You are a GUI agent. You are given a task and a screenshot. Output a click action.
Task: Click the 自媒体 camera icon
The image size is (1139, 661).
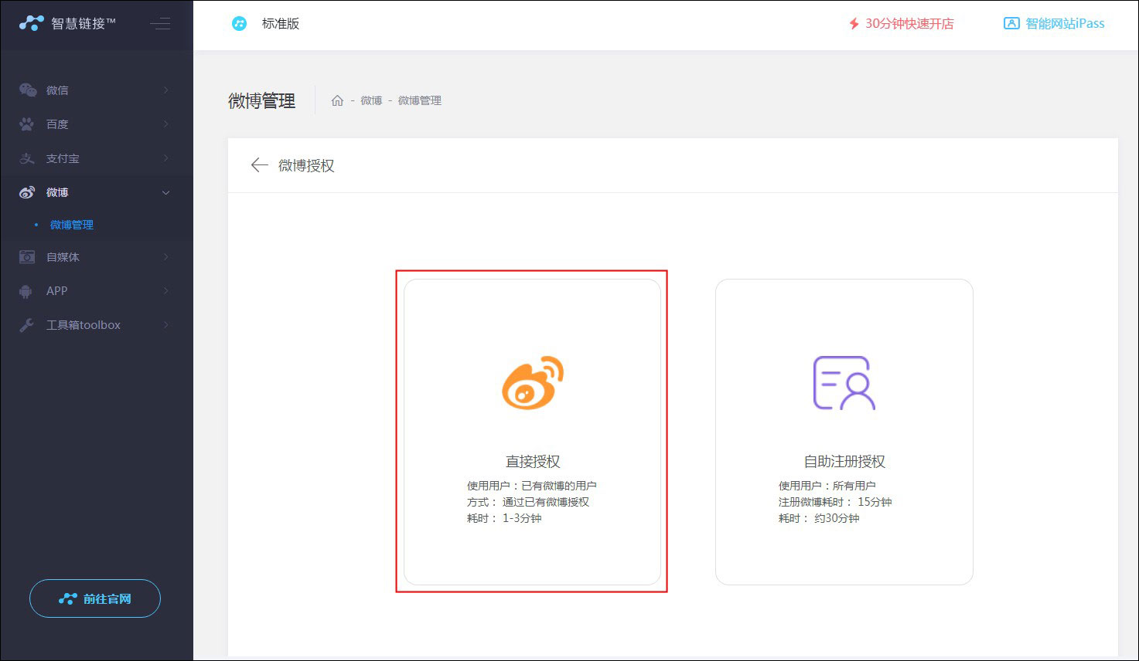coord(27,257)
